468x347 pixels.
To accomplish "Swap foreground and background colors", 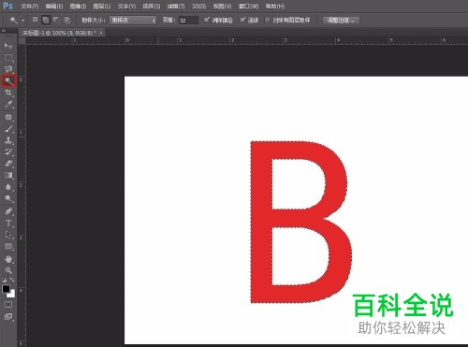I will tap(12, 280).
